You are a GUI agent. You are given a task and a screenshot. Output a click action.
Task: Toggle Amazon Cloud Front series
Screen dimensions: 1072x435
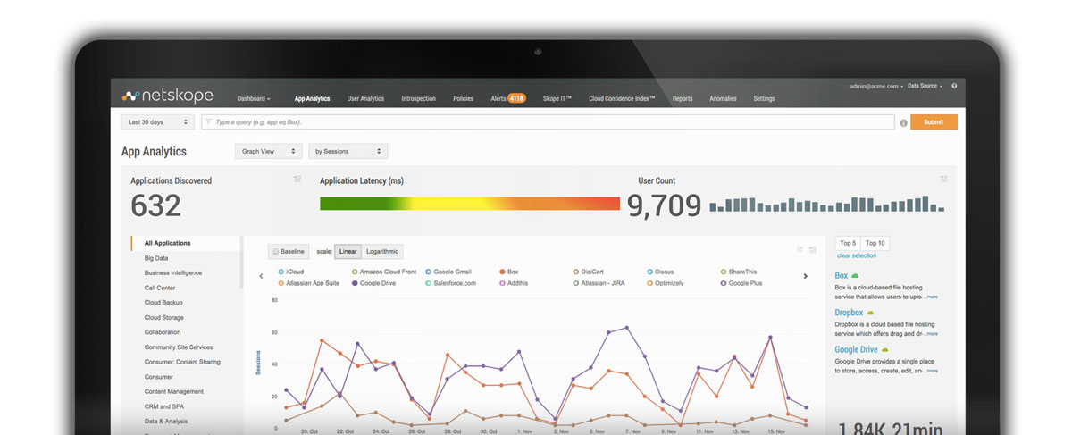click(x=384, y=272)
